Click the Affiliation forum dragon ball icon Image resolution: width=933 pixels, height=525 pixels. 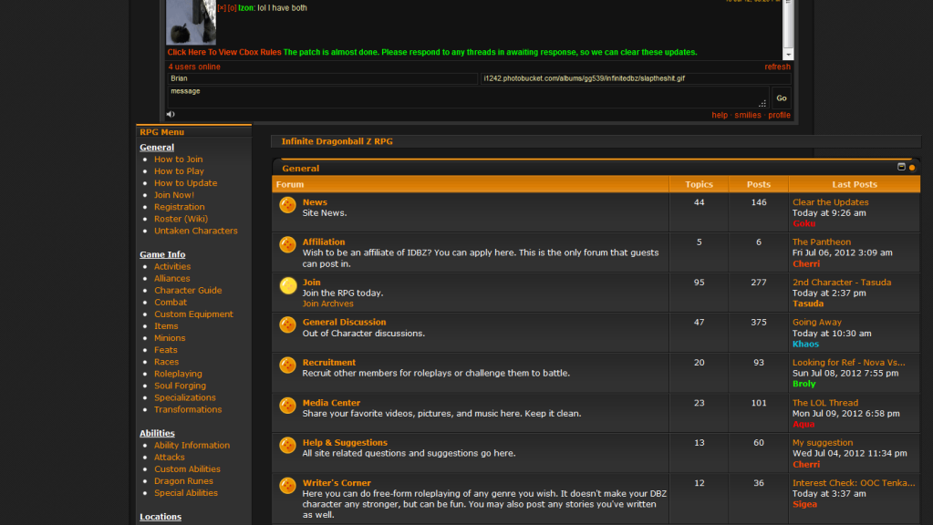288,244
